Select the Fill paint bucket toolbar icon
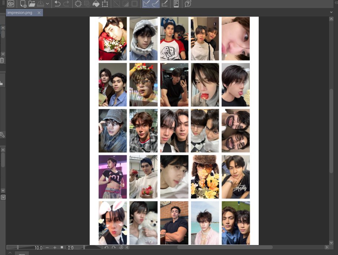 pyautogui.click(x=97, y=4)
